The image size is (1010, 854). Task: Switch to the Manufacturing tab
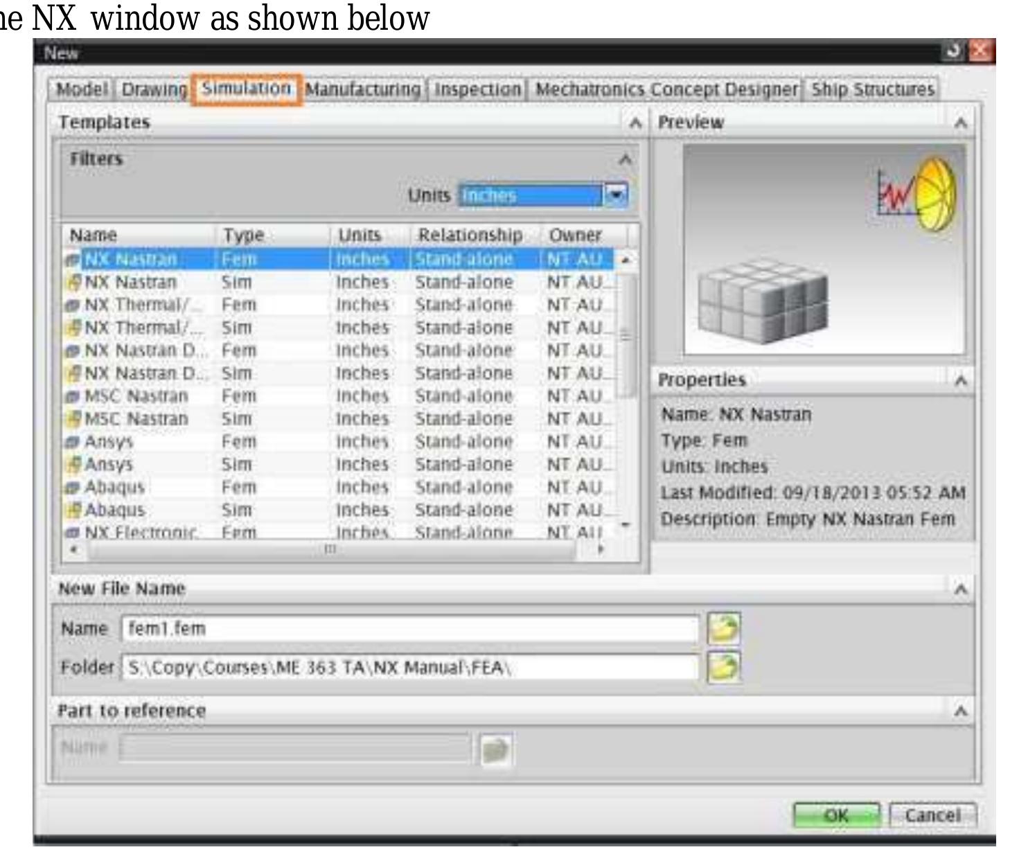tap(362, 89)
